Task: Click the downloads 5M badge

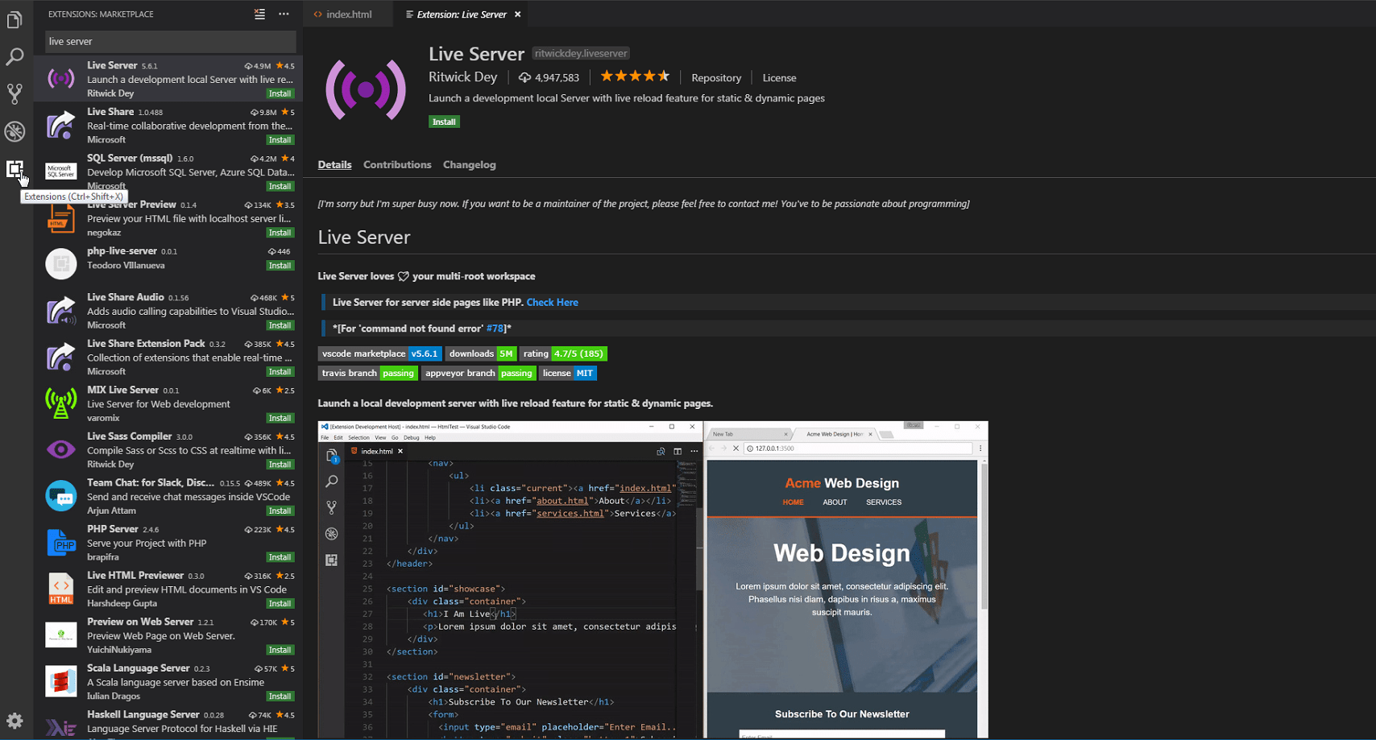Action: click(480, 353)
